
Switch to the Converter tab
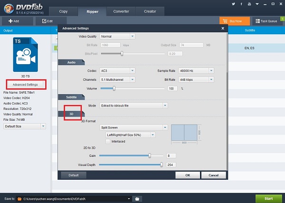tap(121, 11)
